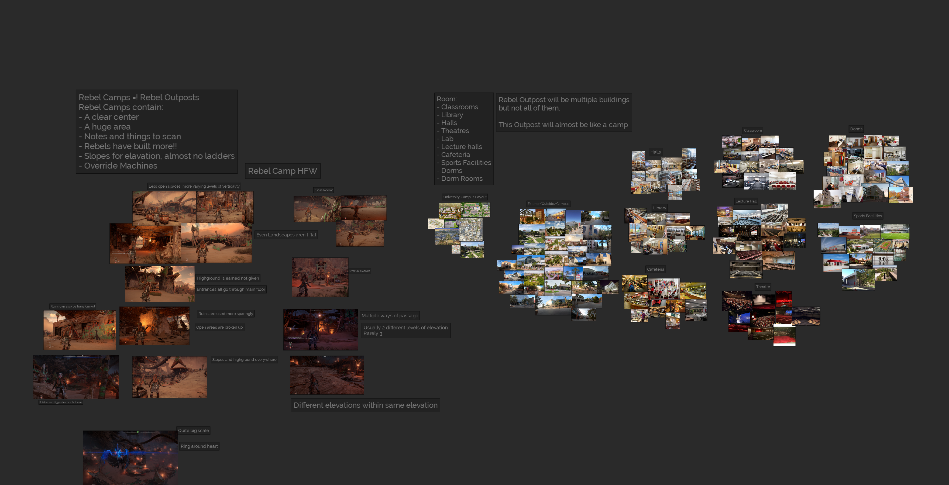The height and width of the screenshot is (485, 949).
Task: Click "- Lecture halls" in the Room list
Action: [459, 147]
